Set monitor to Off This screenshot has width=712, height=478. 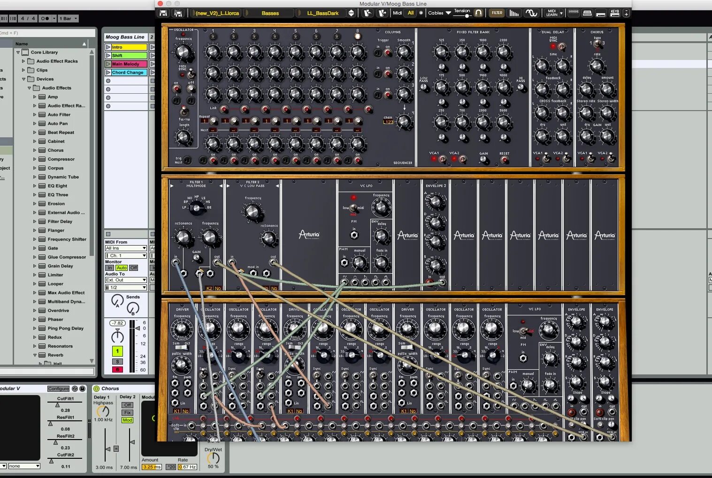point(134,268)
